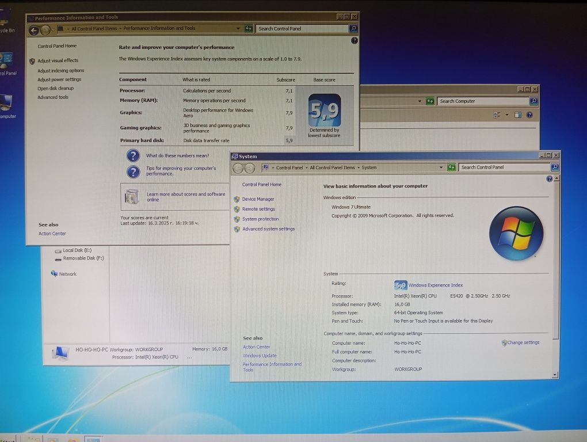
Task: Click the HO-HO-HO-PC computer icon in details pane
Action: pyautogui.click(x=60, y=353)
